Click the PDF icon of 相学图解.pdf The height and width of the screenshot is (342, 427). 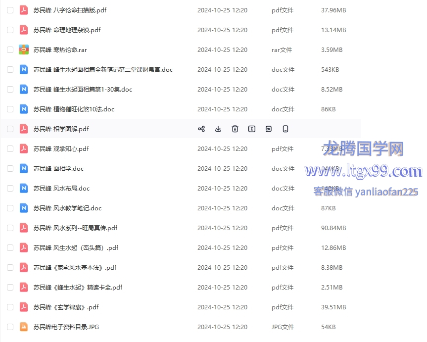24,129
